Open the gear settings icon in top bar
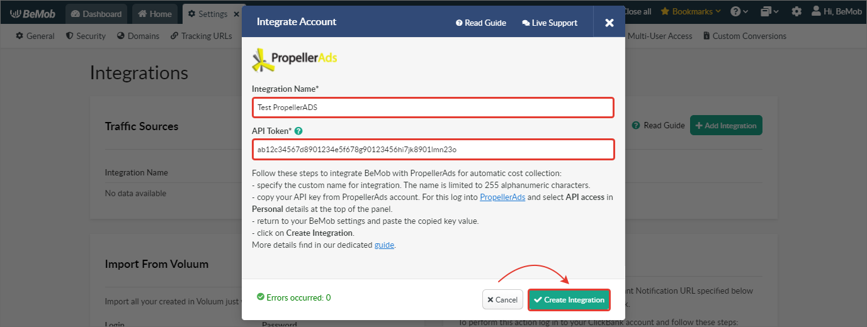 click(x=796, y=11)
